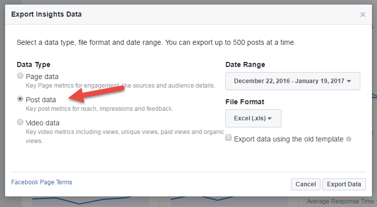Enable Export data using the old template checkbox

pyautogui.click(x=228, y=138)
